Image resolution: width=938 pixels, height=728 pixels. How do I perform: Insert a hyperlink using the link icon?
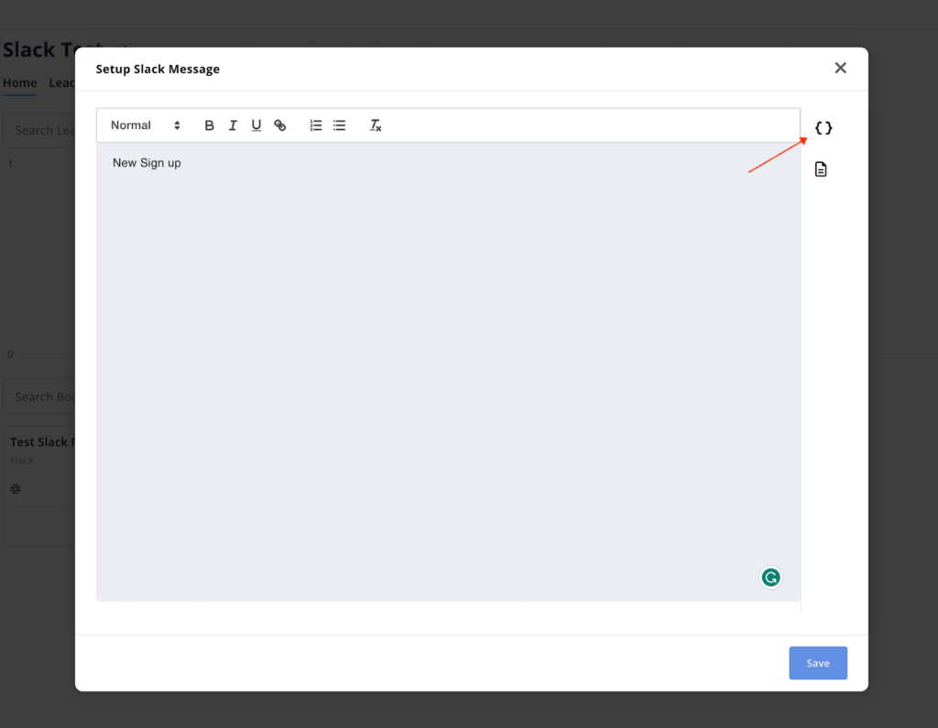click(280, 125)
